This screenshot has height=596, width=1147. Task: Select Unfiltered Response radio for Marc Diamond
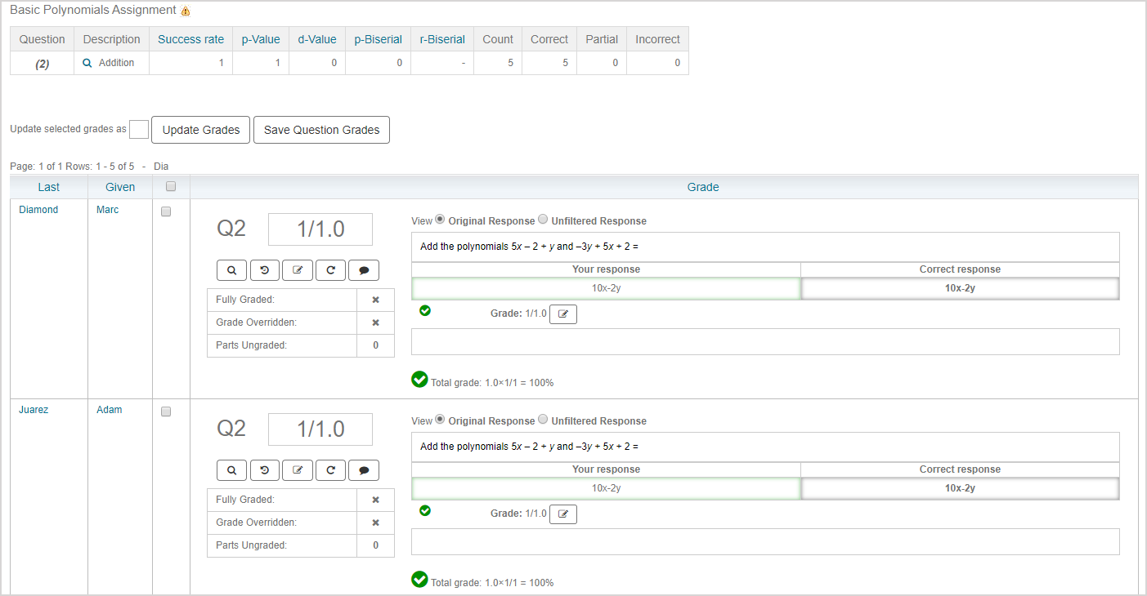[x=543, y=220]
